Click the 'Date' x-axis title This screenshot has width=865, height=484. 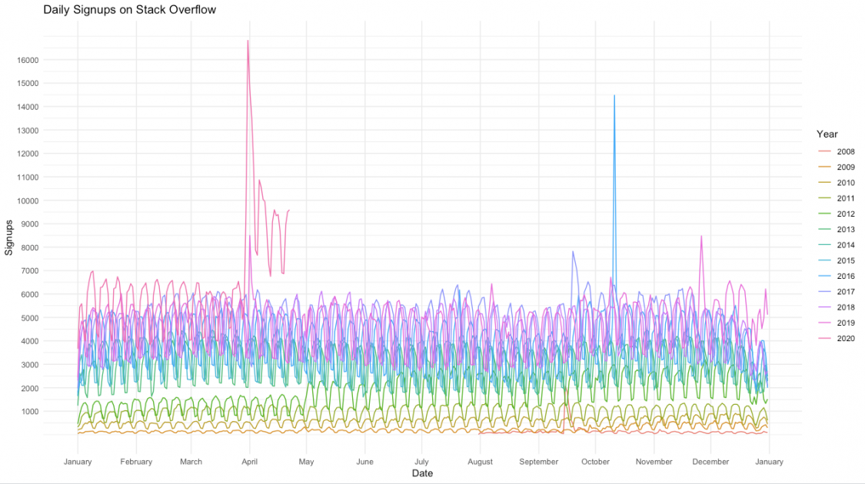[x=423, y=473]
